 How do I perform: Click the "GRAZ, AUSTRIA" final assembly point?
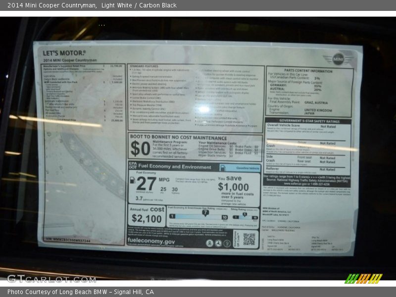point(316,103)
